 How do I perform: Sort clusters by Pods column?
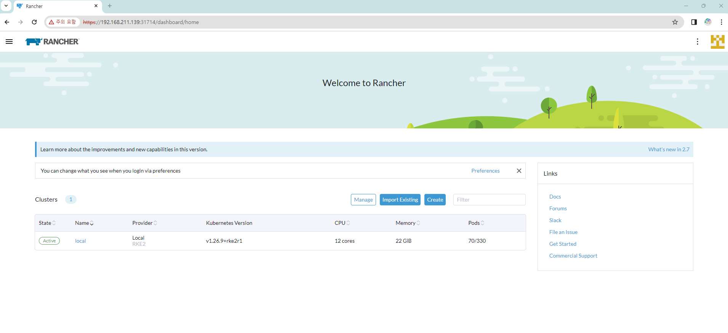click(476, 223)
